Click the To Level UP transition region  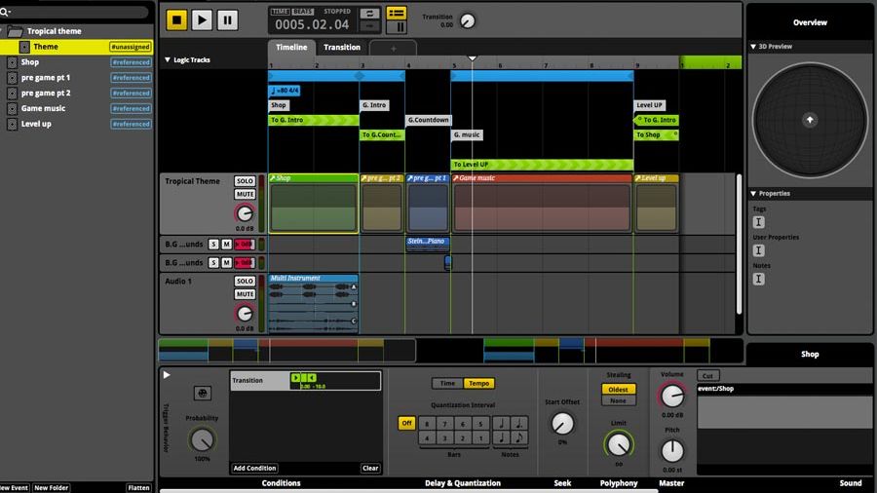[542, 165]
